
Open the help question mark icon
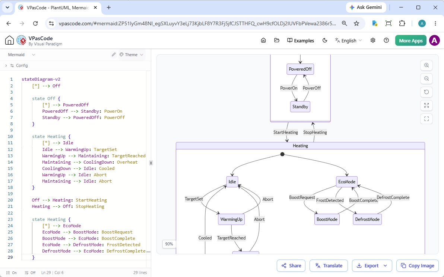386,41
